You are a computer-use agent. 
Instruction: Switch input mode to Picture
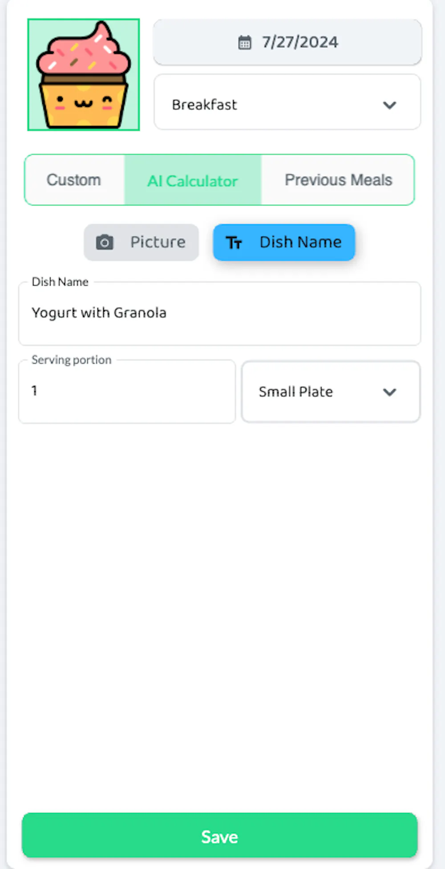(x=141, y=242)
